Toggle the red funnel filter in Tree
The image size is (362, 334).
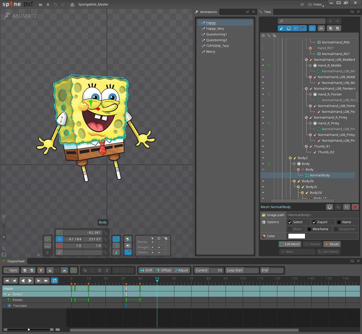303,28
